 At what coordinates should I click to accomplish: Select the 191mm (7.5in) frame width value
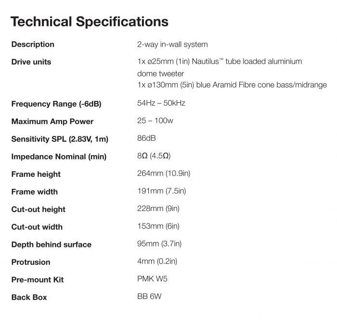(161, 191)
